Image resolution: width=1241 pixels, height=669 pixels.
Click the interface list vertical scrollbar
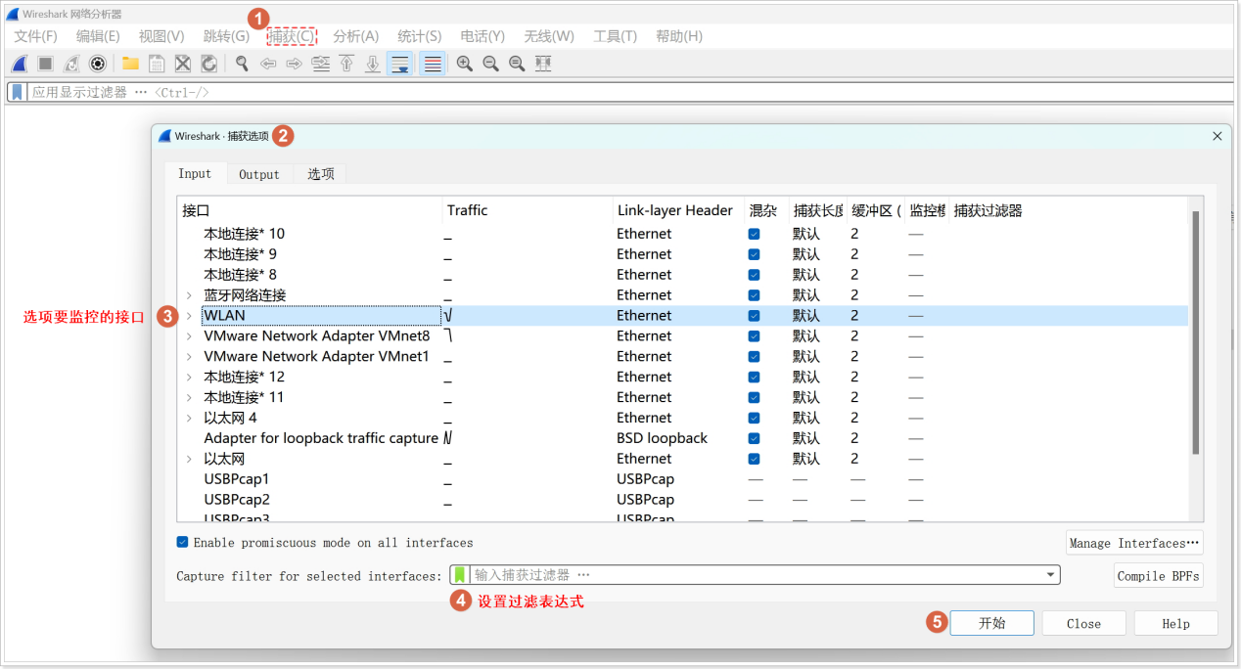pyautogui.click(x=1196, y=333)
